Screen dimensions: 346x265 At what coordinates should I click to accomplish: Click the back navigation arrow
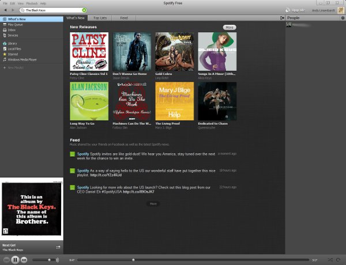[x=5, y=10]
